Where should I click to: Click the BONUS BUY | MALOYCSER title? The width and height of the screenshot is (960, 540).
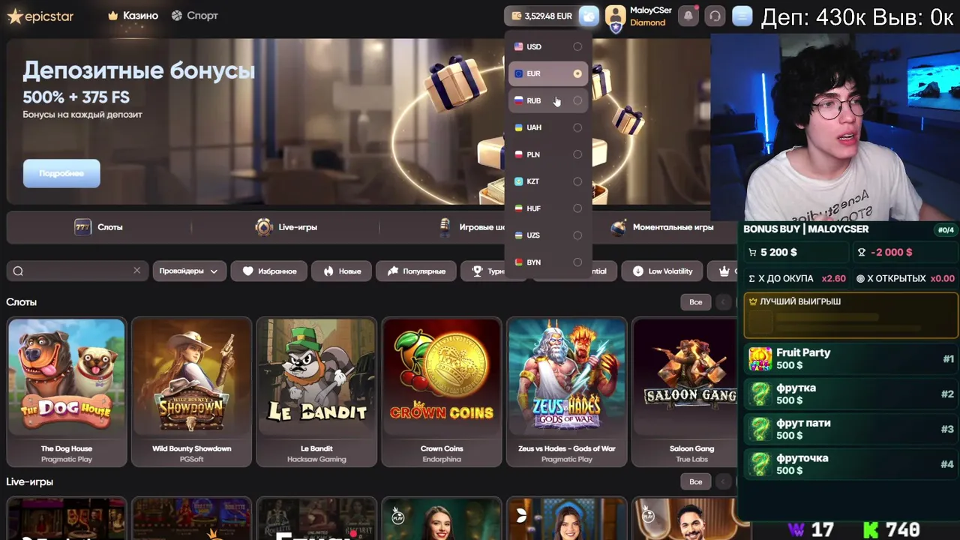tap(806, 229)
